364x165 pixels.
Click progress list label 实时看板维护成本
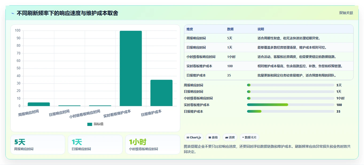197,105
